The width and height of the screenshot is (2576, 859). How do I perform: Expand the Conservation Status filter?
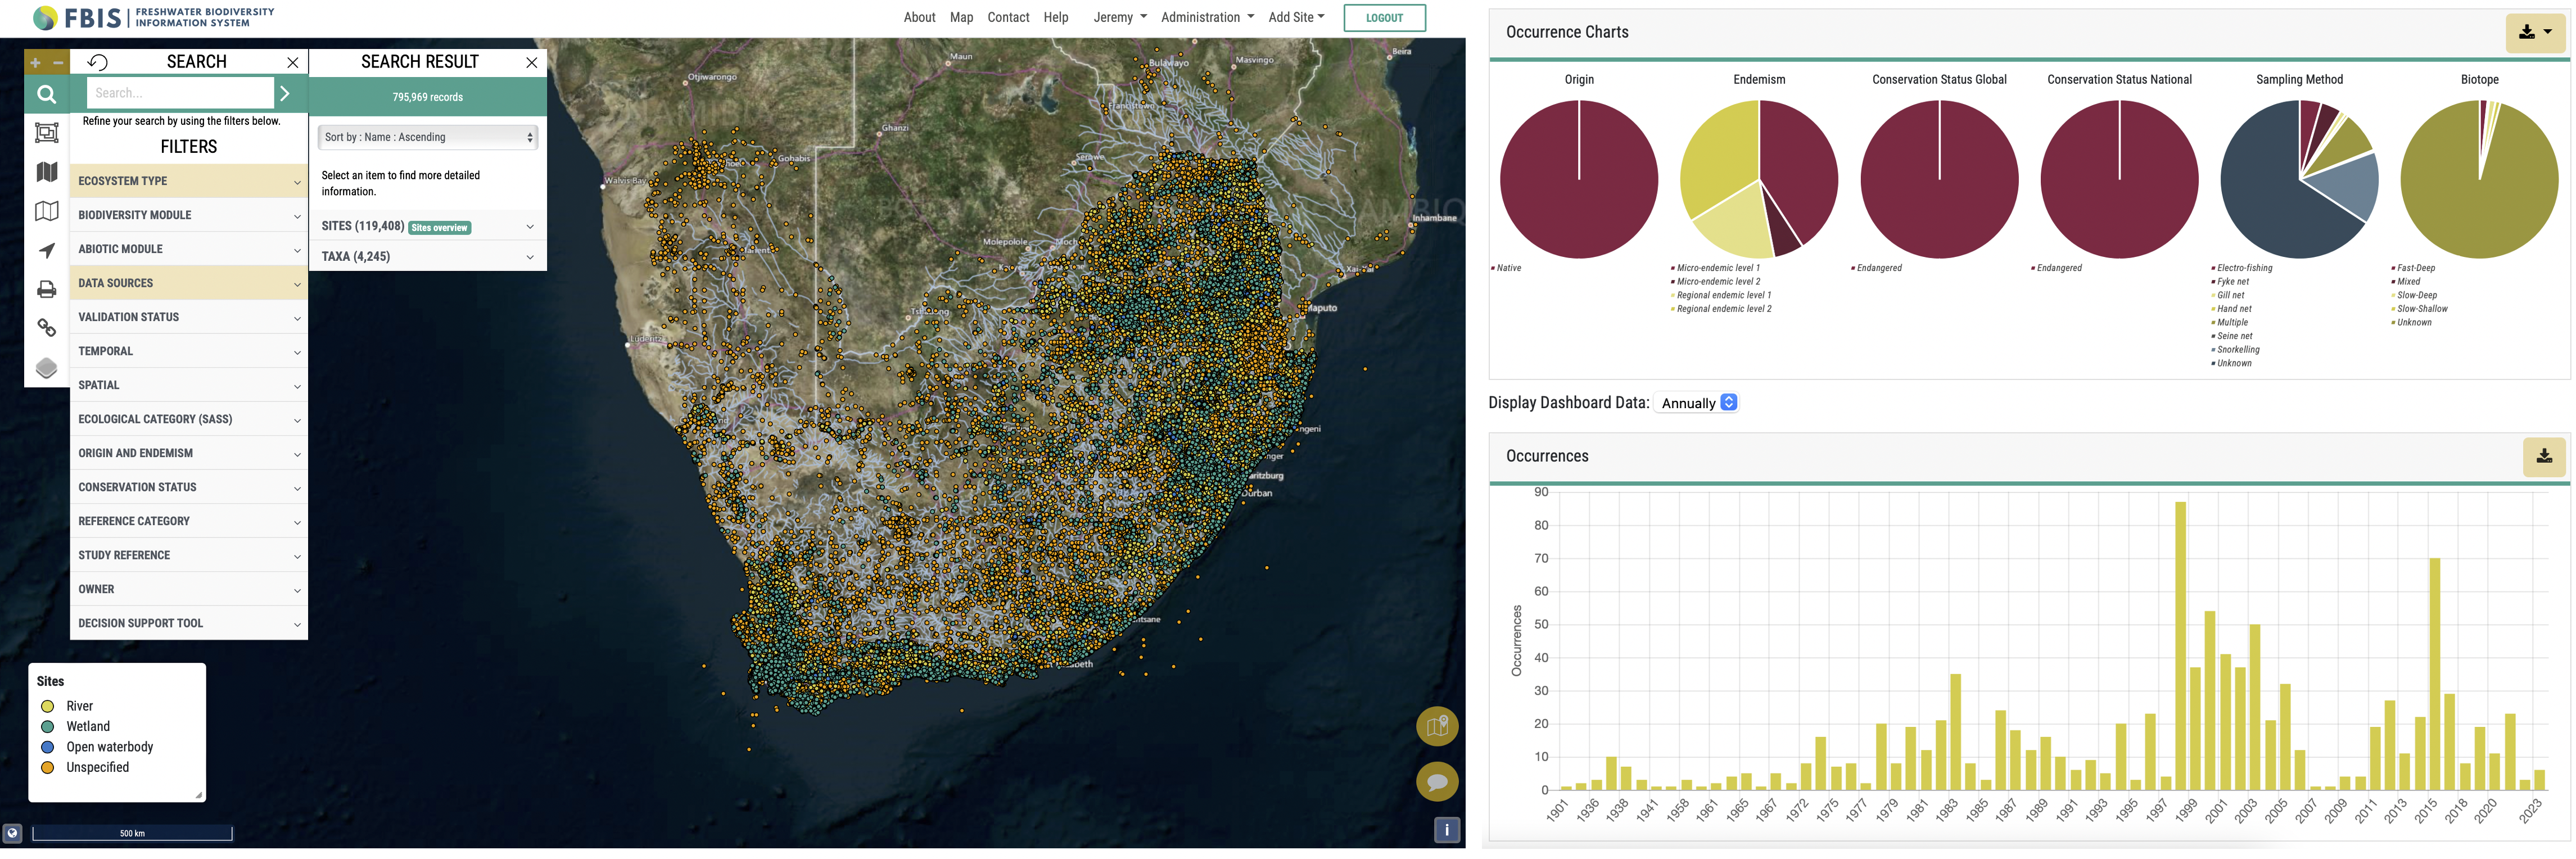point(188,487)
